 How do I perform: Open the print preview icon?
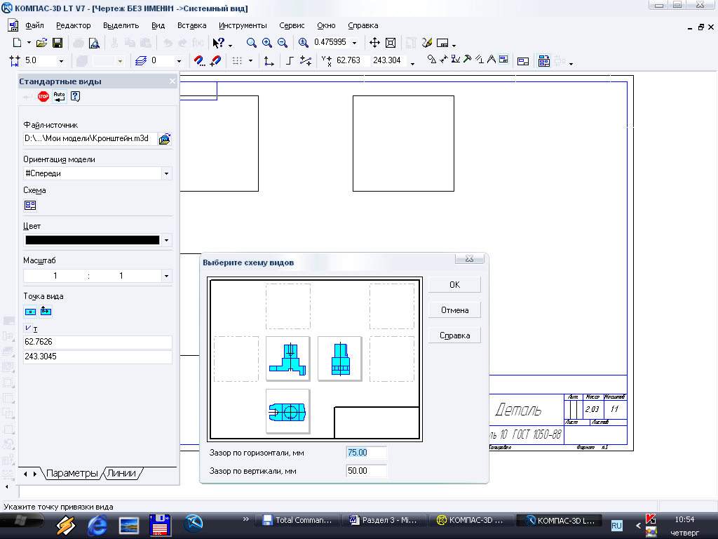pos(94,43)
